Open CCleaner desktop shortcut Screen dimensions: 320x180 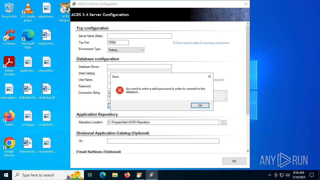(9, 37)
